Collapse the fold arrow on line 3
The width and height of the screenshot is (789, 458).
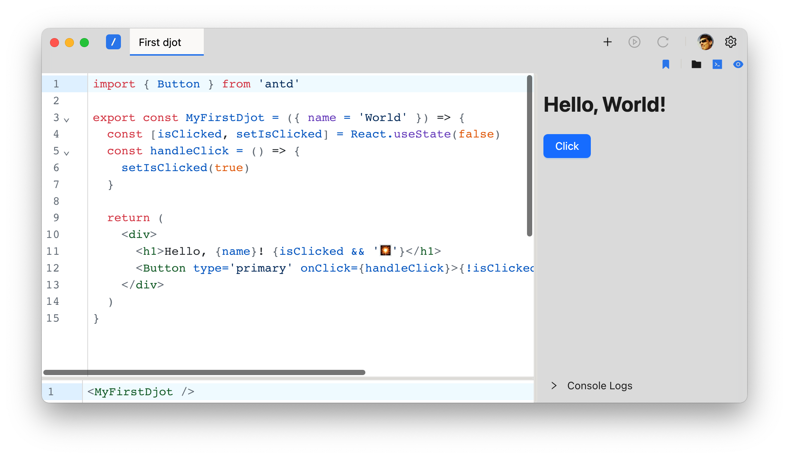coord(66,120)
